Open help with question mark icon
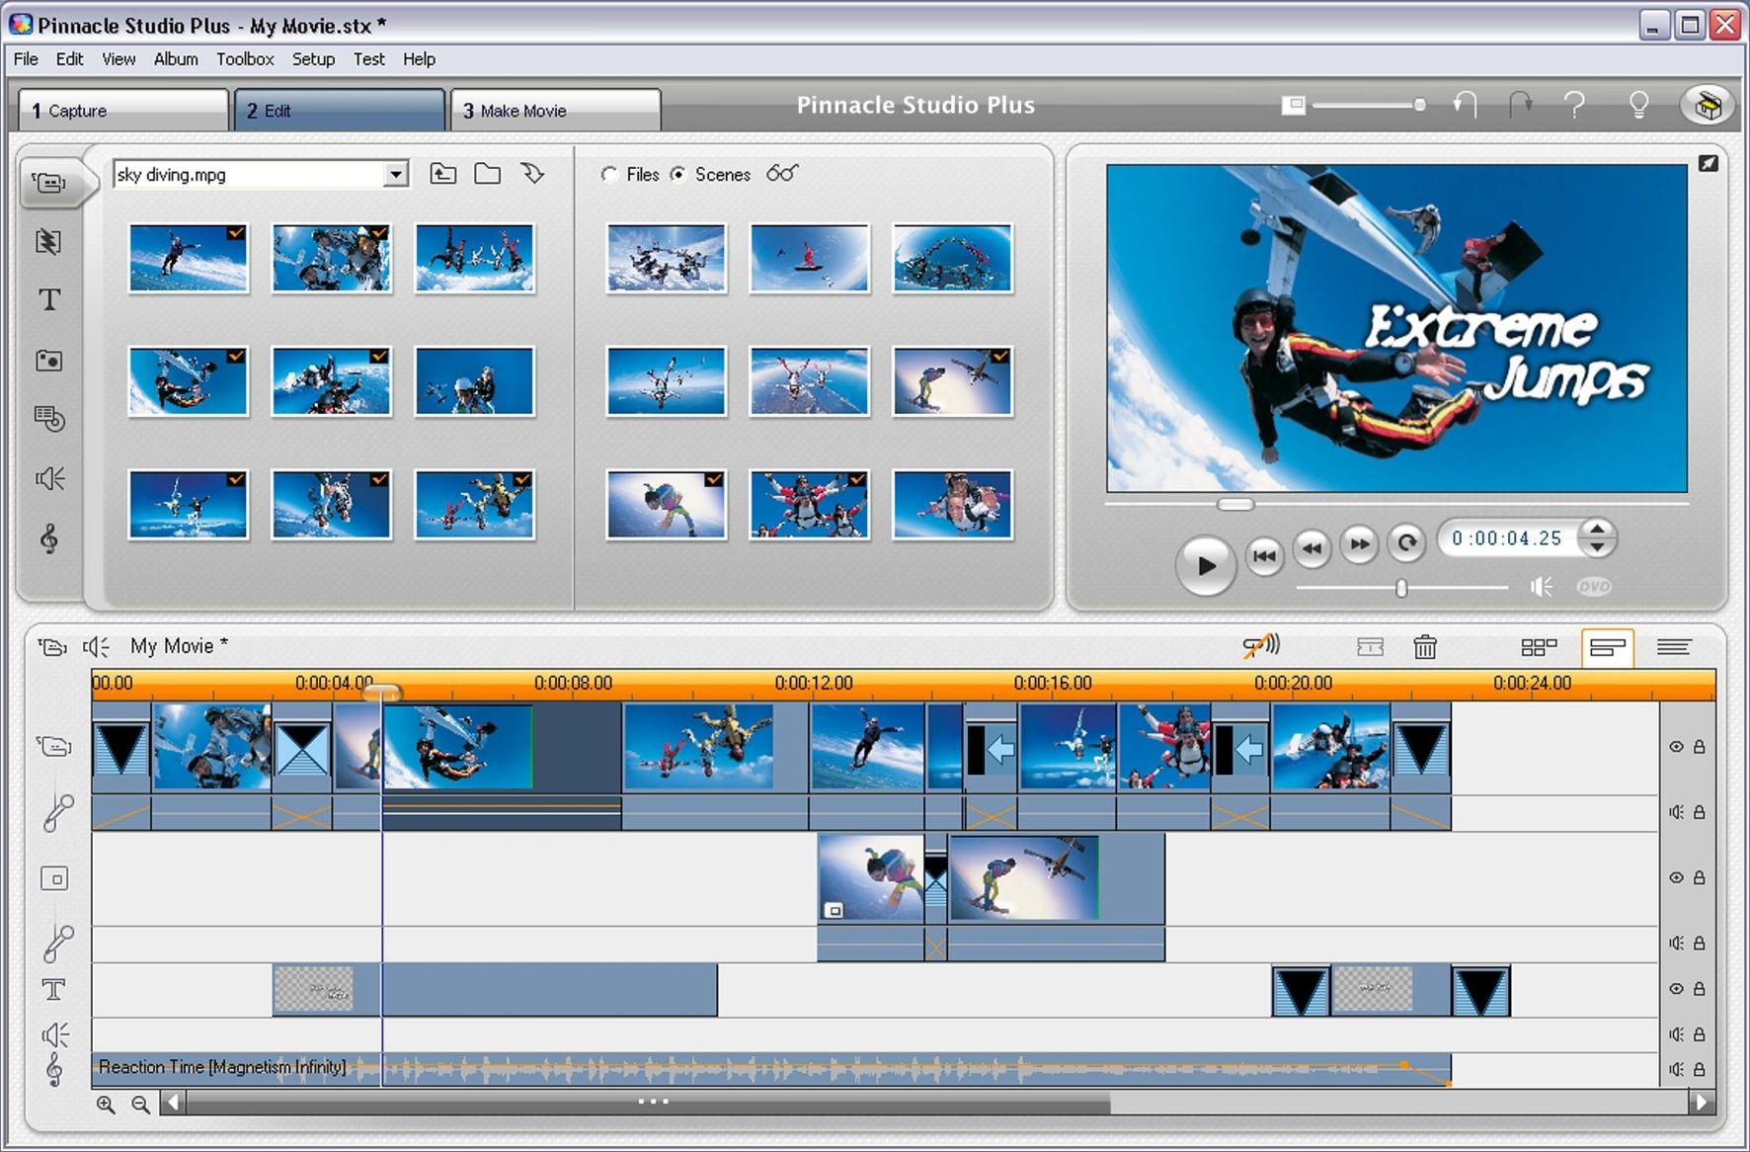Screen dimensions: 1750x1152 point(1575,105)
